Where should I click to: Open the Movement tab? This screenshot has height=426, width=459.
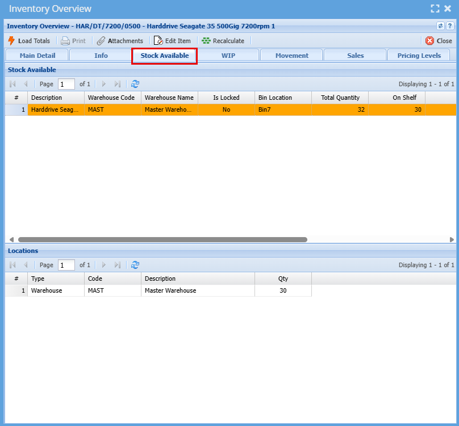291,56
